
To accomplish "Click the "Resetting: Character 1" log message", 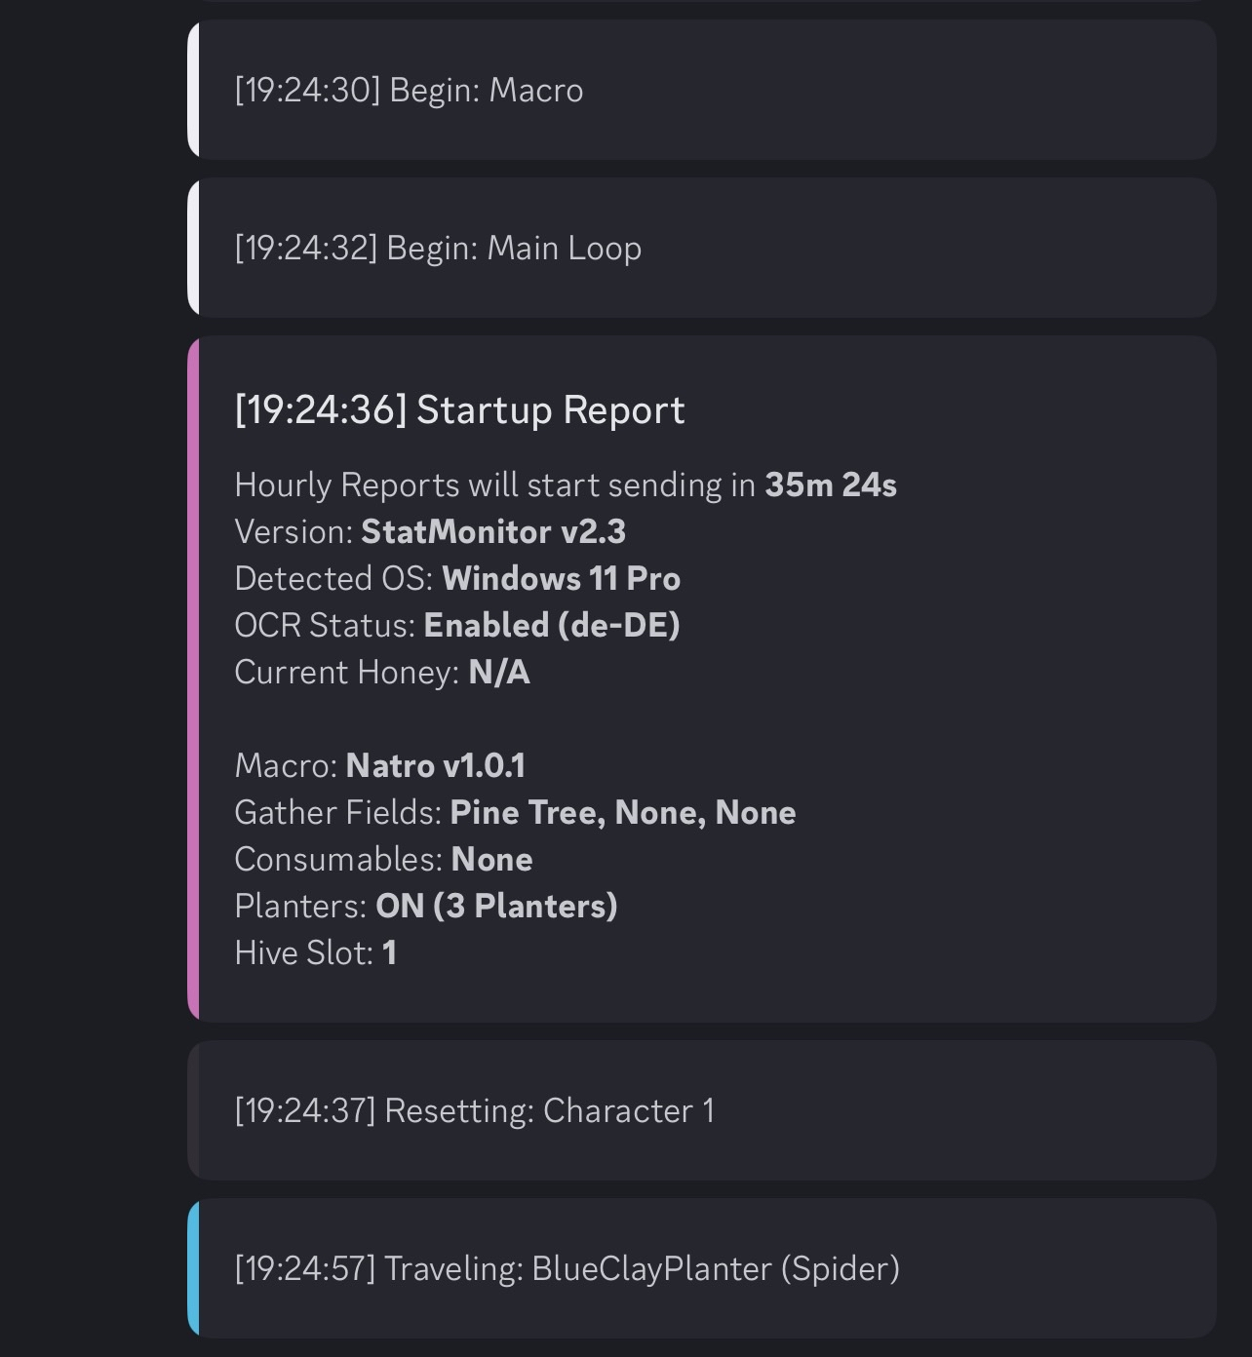I will click(x=474, y=1111).
